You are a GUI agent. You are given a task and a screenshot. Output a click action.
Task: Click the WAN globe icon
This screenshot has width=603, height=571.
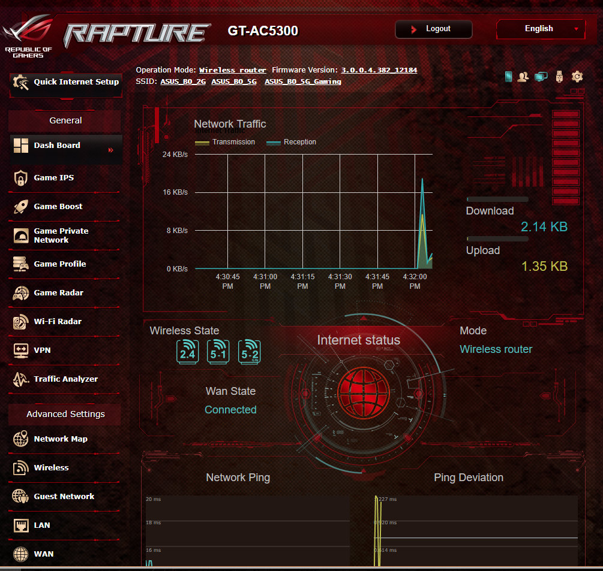(x=21, y=554)
